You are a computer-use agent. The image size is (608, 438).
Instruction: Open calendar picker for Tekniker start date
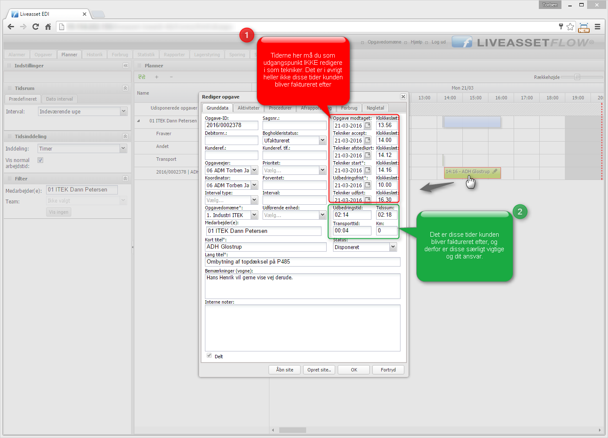tap(368, 170)
